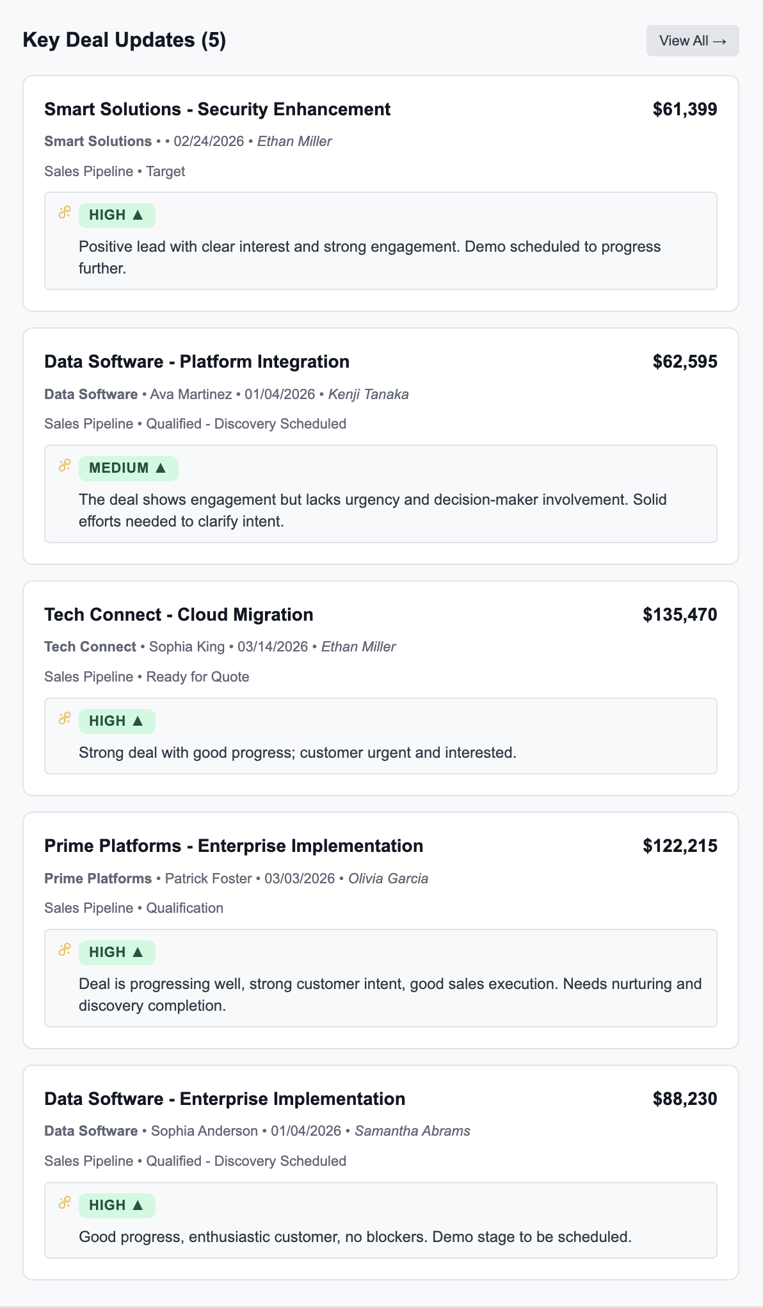The height and width of the screenshot is (1308, 763).
Task: Click HIGH badge on Smart Solutions deal
Action: click(x=116, y=215)
